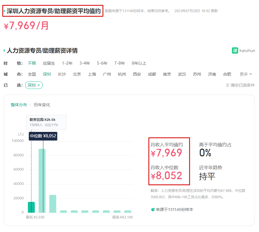The height and width of the screenshot is (232, 259).
Task: Choose 杭州 as the city
Action: pos(122,74)
